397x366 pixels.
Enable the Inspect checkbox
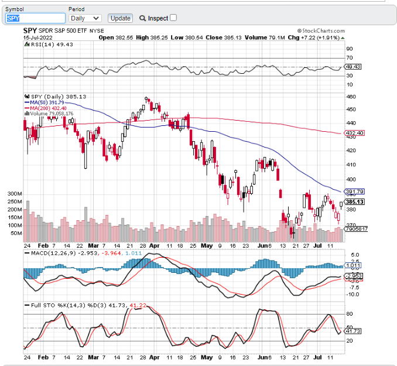click(173, 18)
